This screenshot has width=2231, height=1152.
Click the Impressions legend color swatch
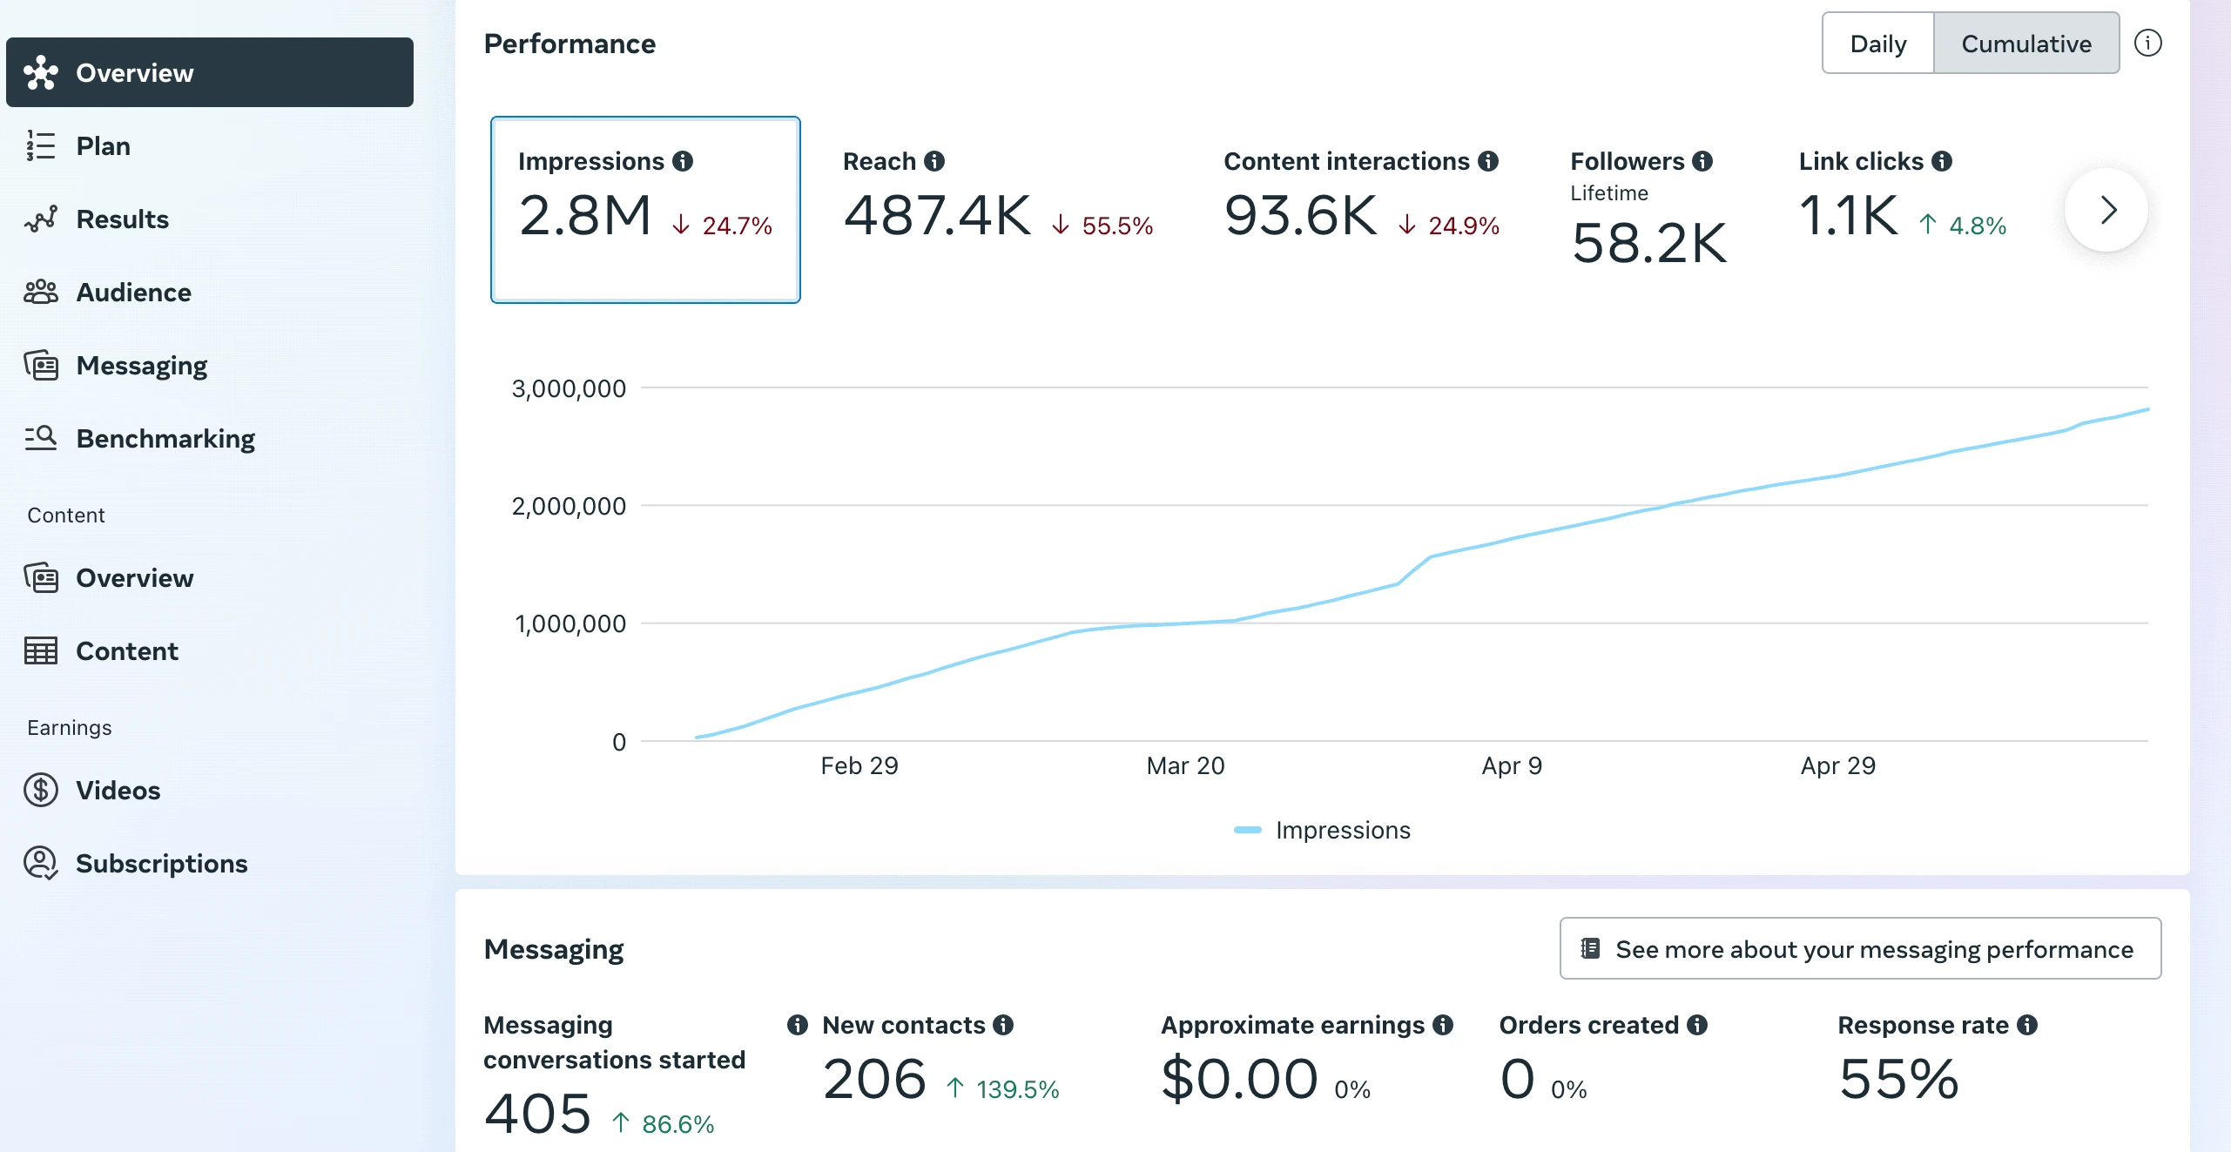click(x=1247, y=830)
